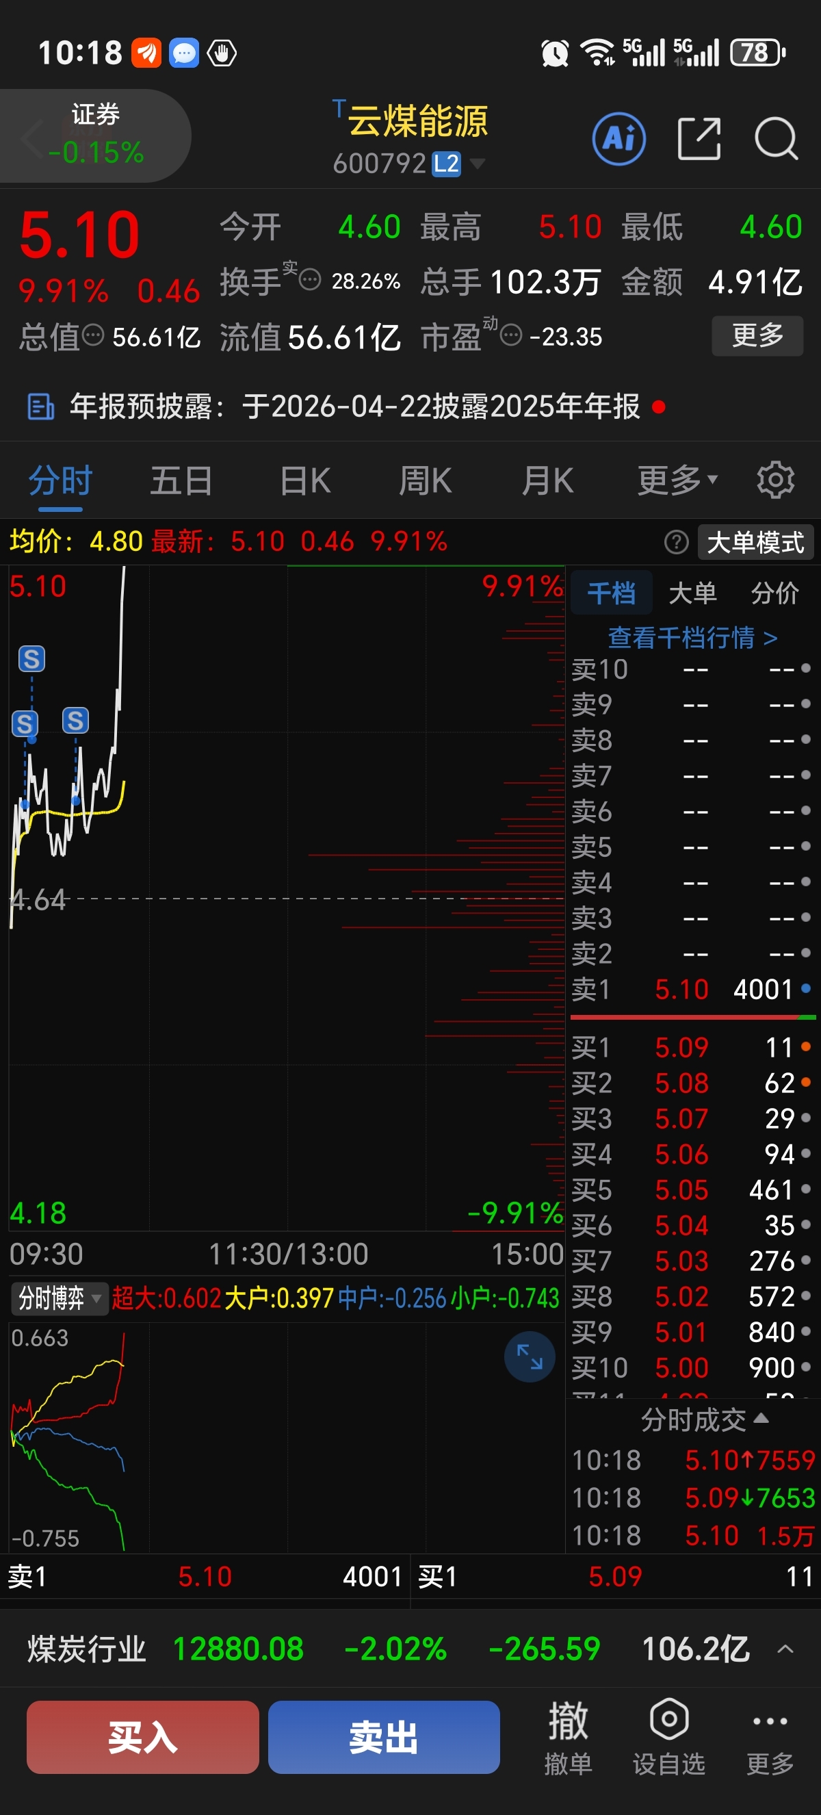
Task: Switch to the 分时 tab
Action: 61,480
